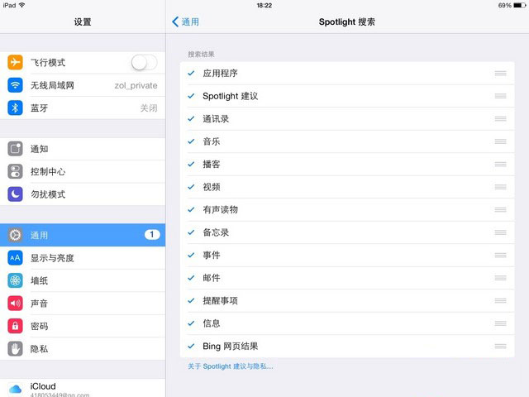This screenshot has height=397, width=529.
Task: Tap the 提醒事项 result label
Action: click(x=221, y=300)
